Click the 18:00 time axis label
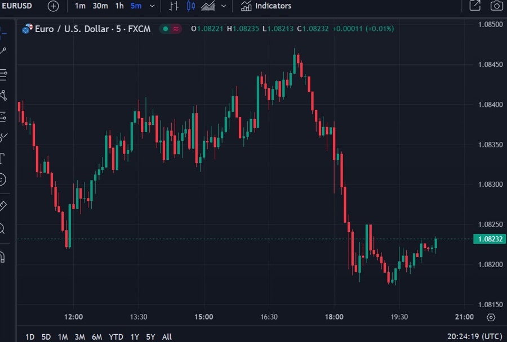 point(334,317)
